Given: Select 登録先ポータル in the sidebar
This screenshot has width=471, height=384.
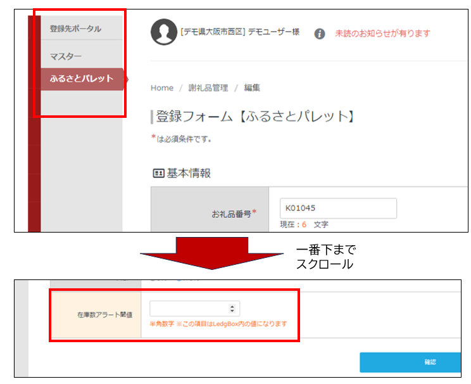Looking at the screenshot, I should point(75,29).
